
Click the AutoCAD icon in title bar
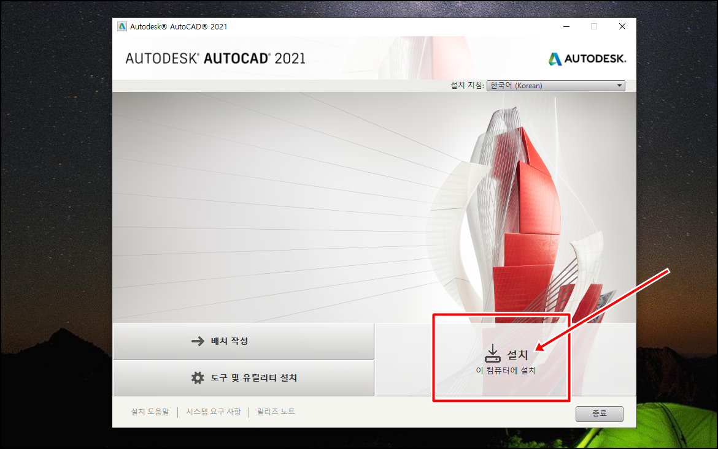pos(122,26)
